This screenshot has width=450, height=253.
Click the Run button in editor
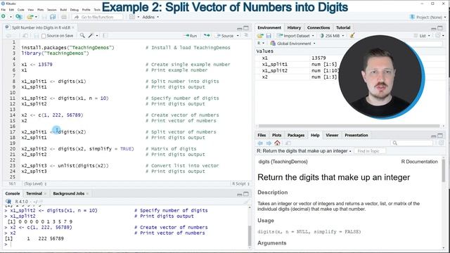[x=191, y=36]
